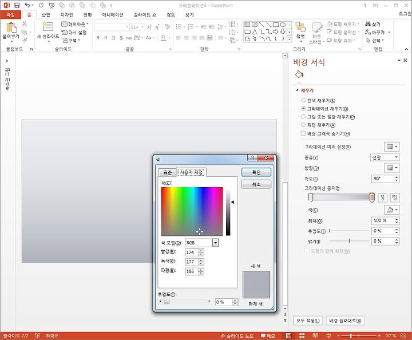Click the Blue (파랑) value field

192,271
